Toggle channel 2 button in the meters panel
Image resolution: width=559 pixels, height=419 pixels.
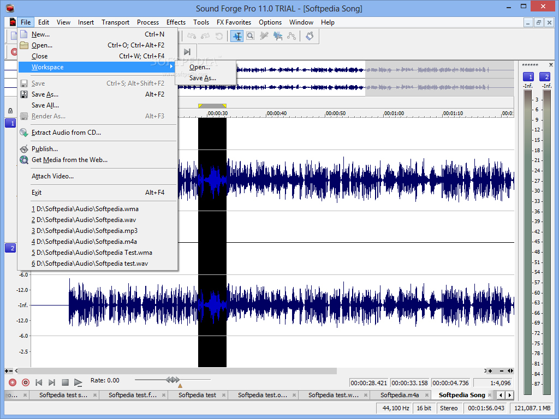click(545, 76)
